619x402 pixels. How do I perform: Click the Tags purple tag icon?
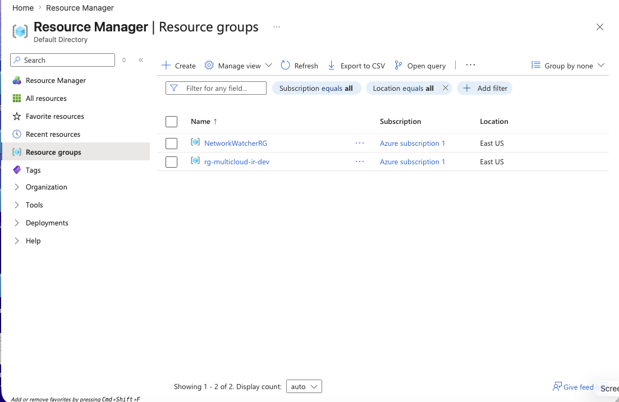click(17, 170)
